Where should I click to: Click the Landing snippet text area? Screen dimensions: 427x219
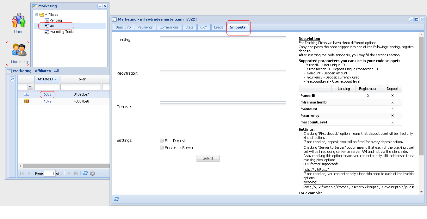[223, 52]
